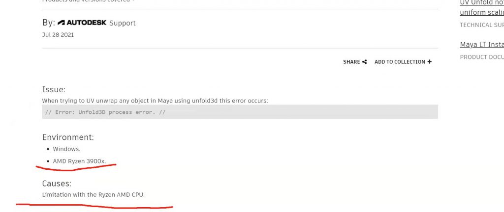Viewport: 504px width, 212px height.
Task: Open the Maya LT Install link
Action: click(x=481, y=45)
